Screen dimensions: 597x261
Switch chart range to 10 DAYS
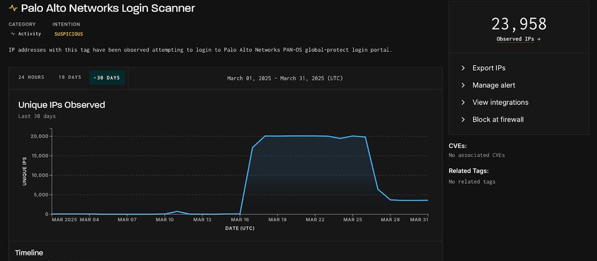pyautogui.click(x=70, y=77)
